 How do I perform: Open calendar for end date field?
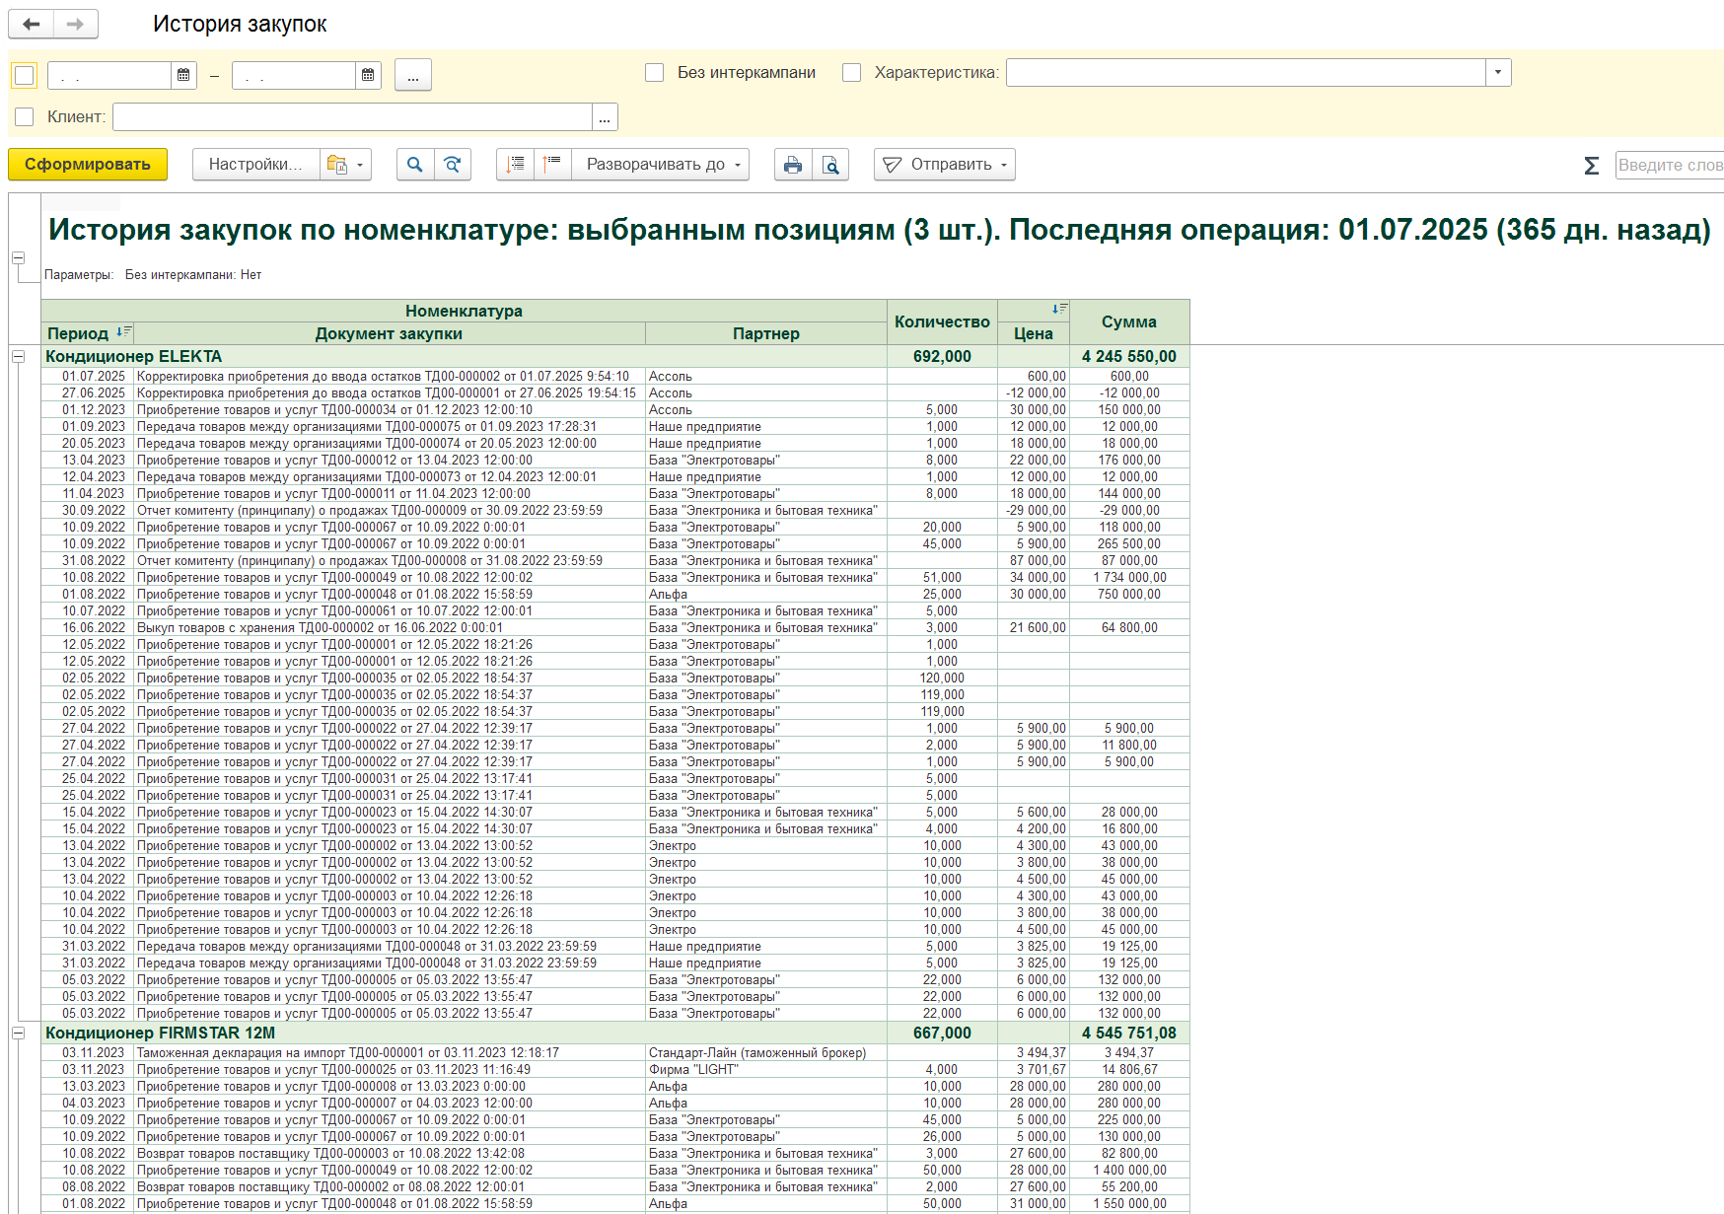pos(368,75)
